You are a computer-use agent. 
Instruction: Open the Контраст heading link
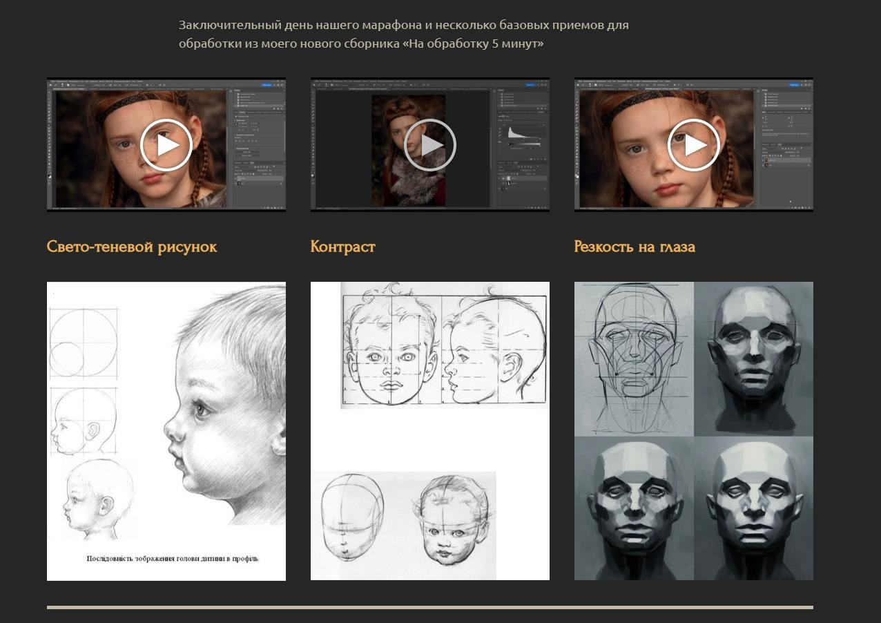(x=343, y=247)
